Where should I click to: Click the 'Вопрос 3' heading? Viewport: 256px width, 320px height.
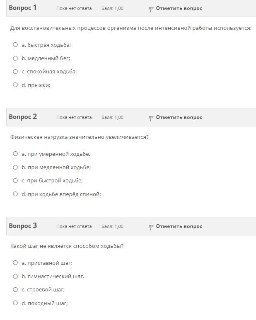click(x=23, y=226)
